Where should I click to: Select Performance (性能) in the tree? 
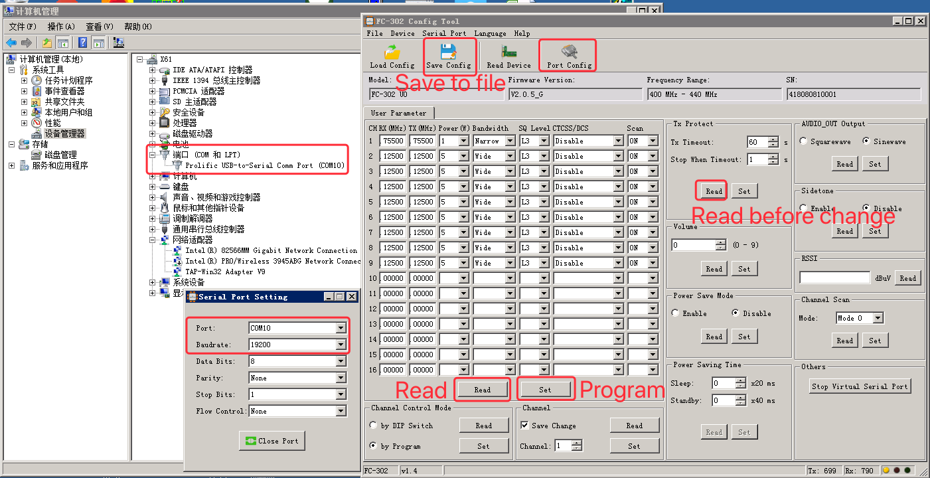[52, 123]
